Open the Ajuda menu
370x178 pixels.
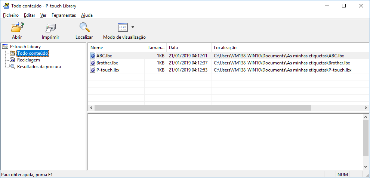tap(87, 15)
